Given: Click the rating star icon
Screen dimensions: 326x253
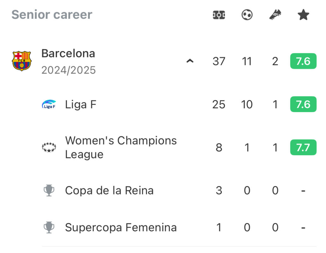Looking at the screenshot, I should (x=303, y=15).
